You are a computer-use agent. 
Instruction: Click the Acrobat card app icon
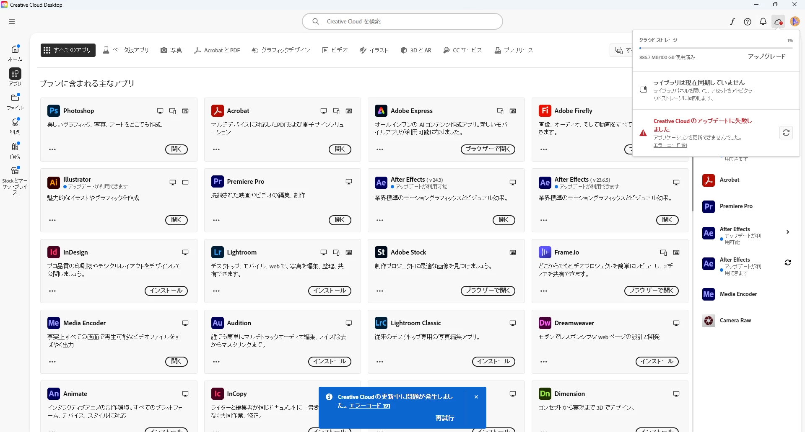(217, 111)
